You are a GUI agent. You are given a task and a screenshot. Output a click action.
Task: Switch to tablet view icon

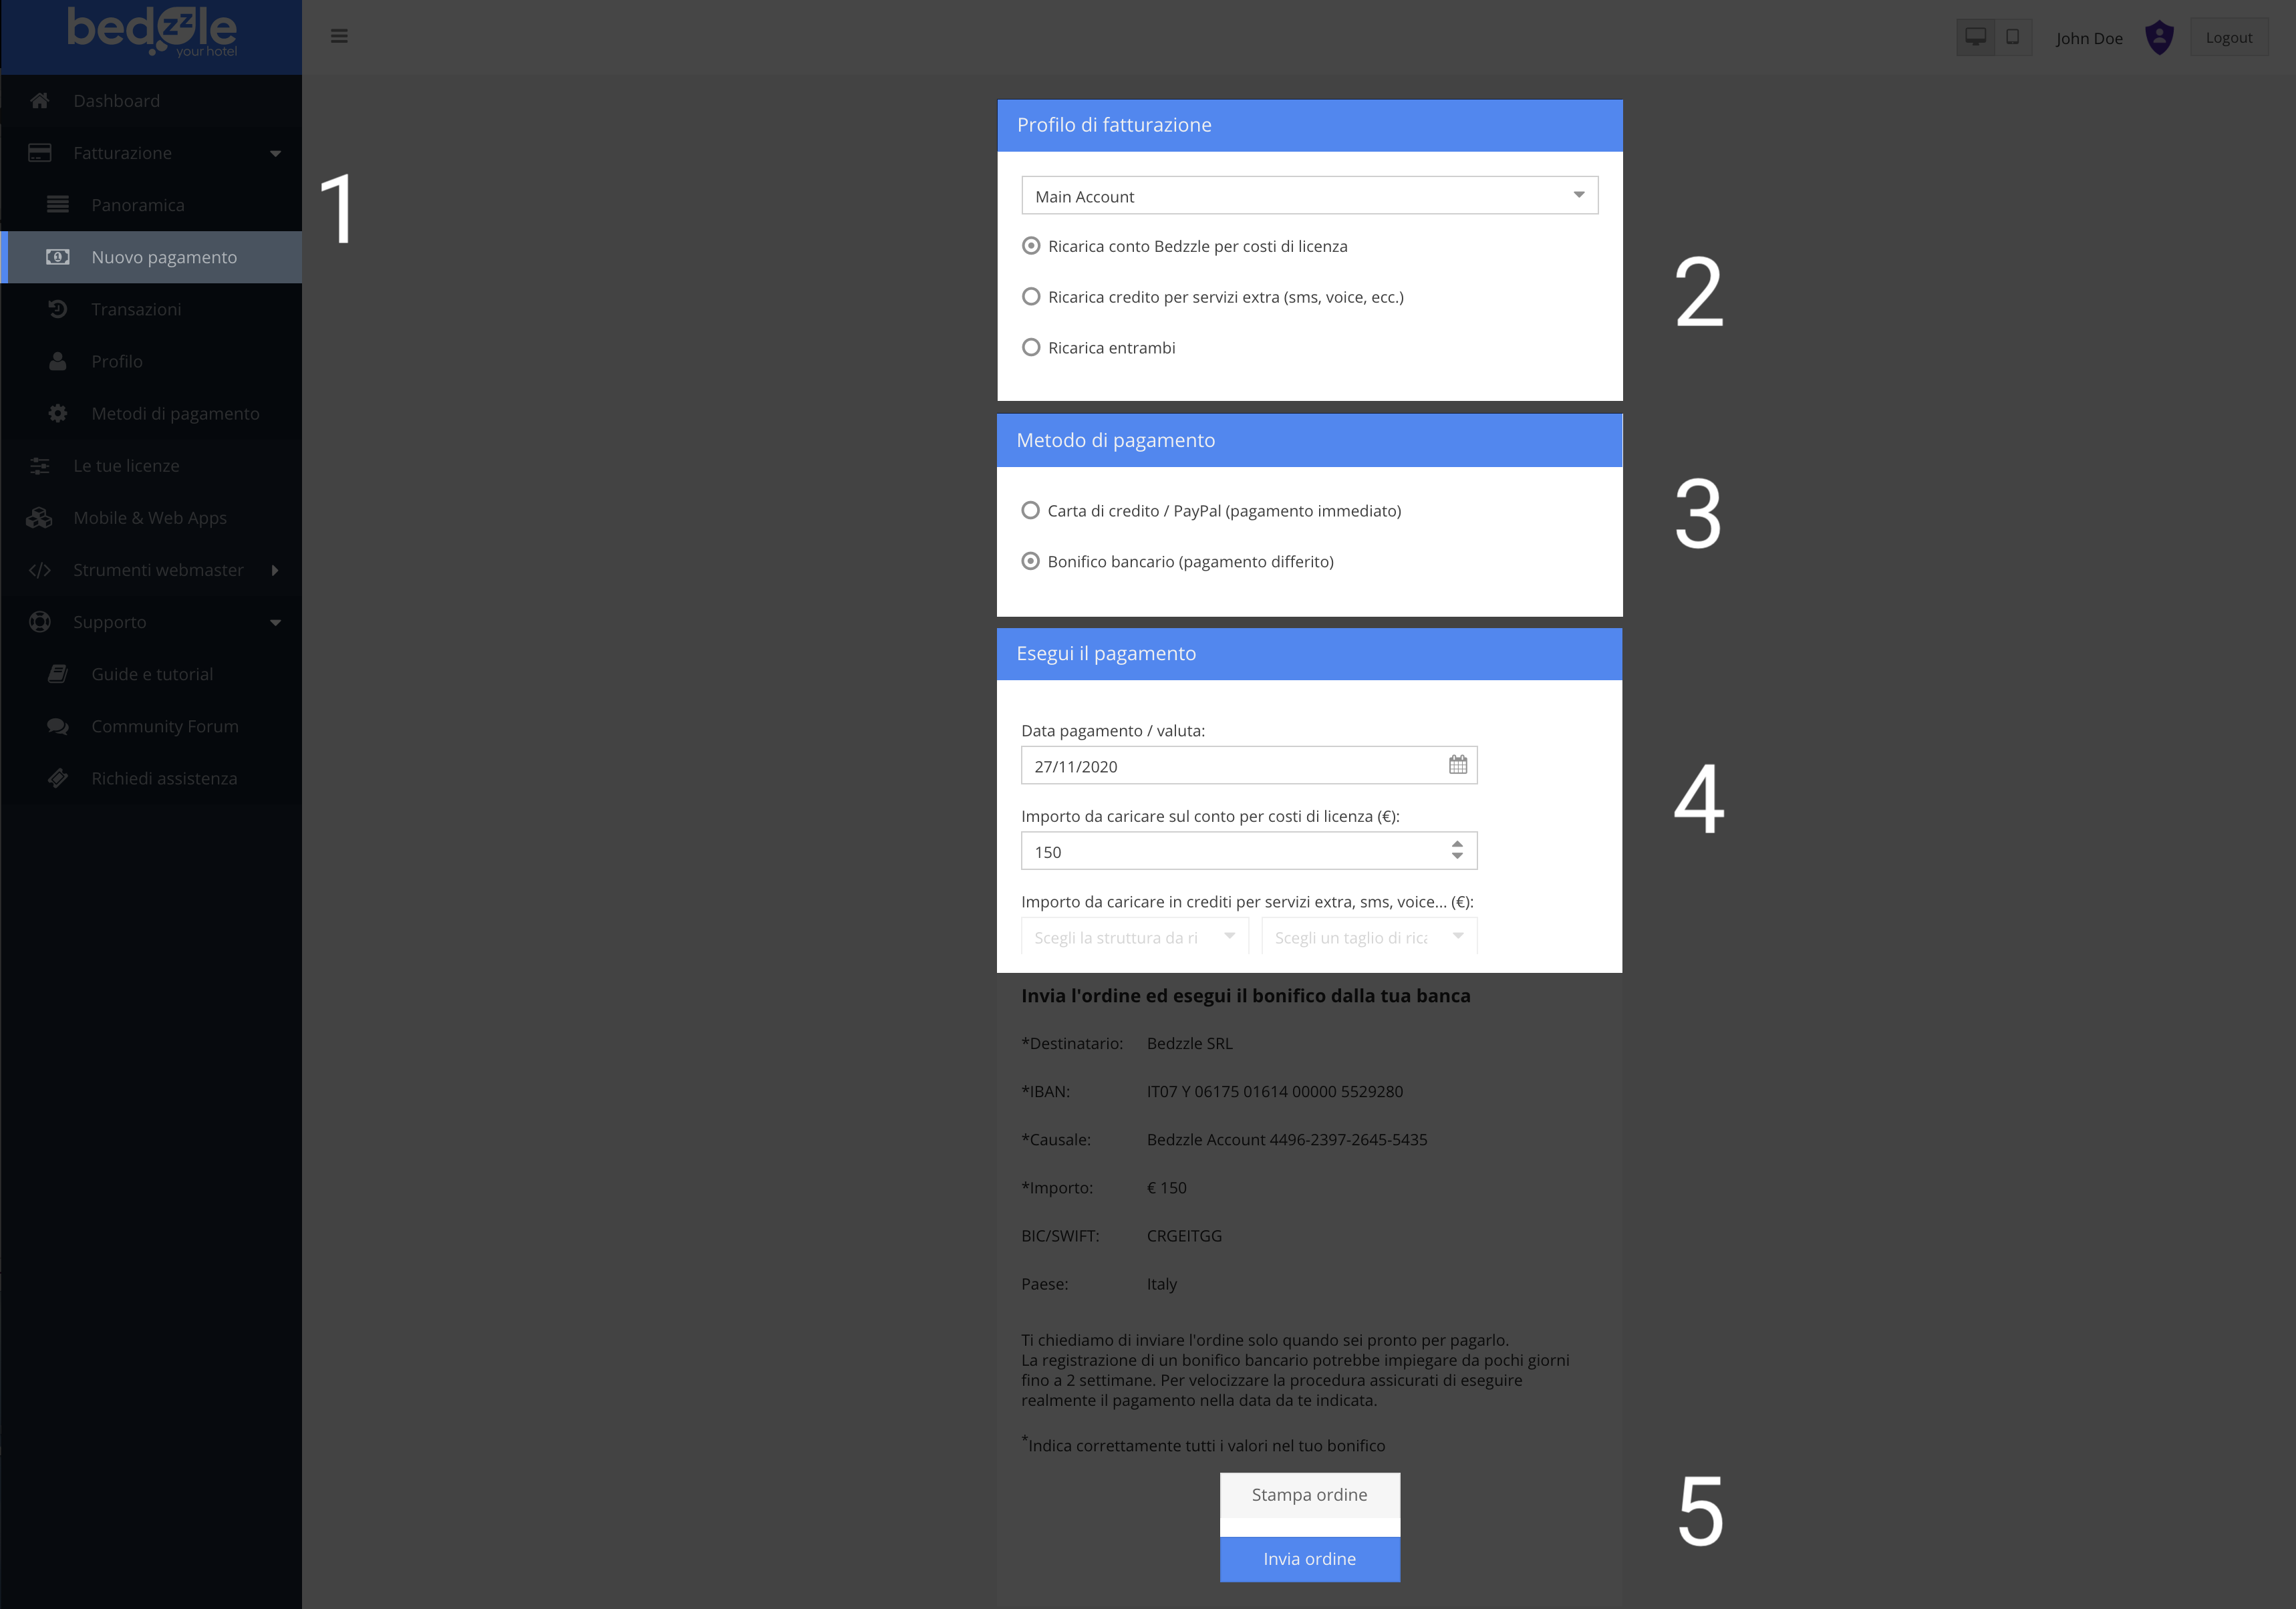(2012, 37)
